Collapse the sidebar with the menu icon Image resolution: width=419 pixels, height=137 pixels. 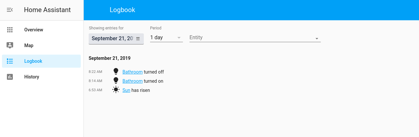(10, 10)
